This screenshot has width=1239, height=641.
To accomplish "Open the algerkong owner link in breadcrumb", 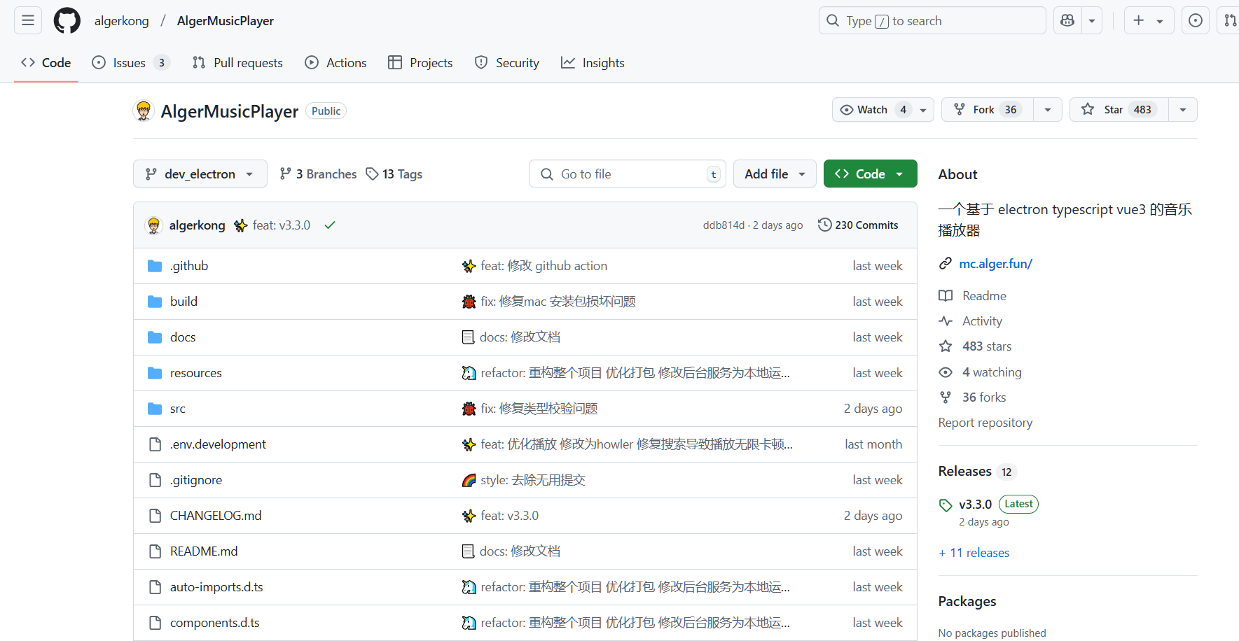I will tap(122, 21).
